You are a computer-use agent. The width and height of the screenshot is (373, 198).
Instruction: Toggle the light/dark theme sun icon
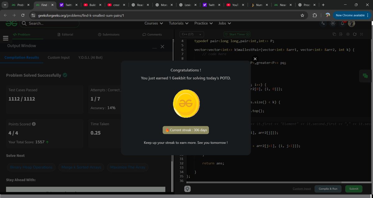click(333, 24)
